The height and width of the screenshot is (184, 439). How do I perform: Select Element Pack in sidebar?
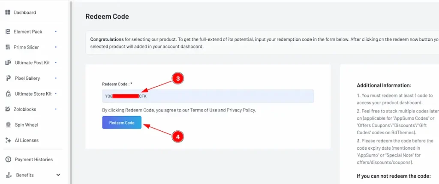pyautogui.click(x=28, y=32)
